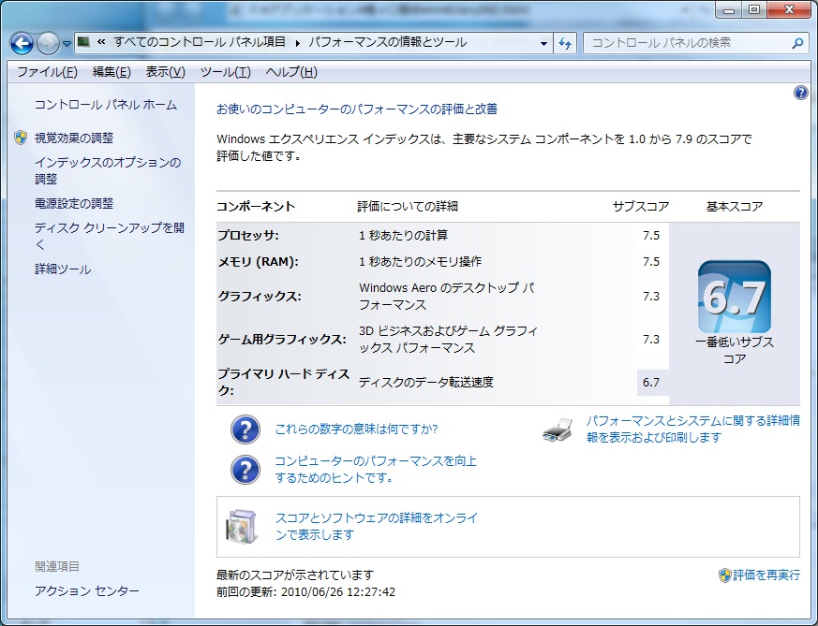Click the お使いのコンピューターのパフォーマンスの評価と改善 heading
The image size is (818, 626).
coord(357,109)
